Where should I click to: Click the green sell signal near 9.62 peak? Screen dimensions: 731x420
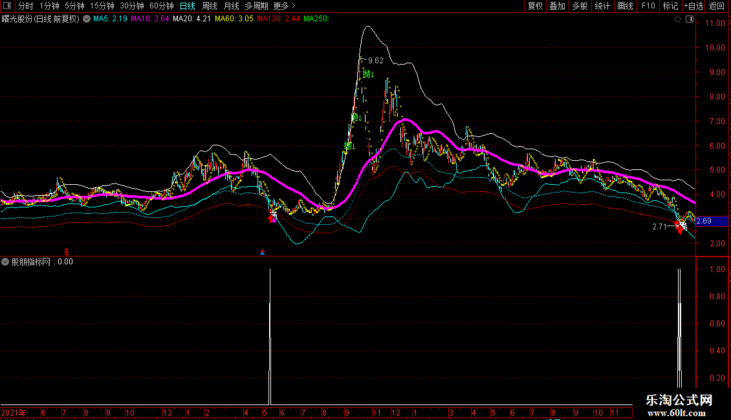368,74
